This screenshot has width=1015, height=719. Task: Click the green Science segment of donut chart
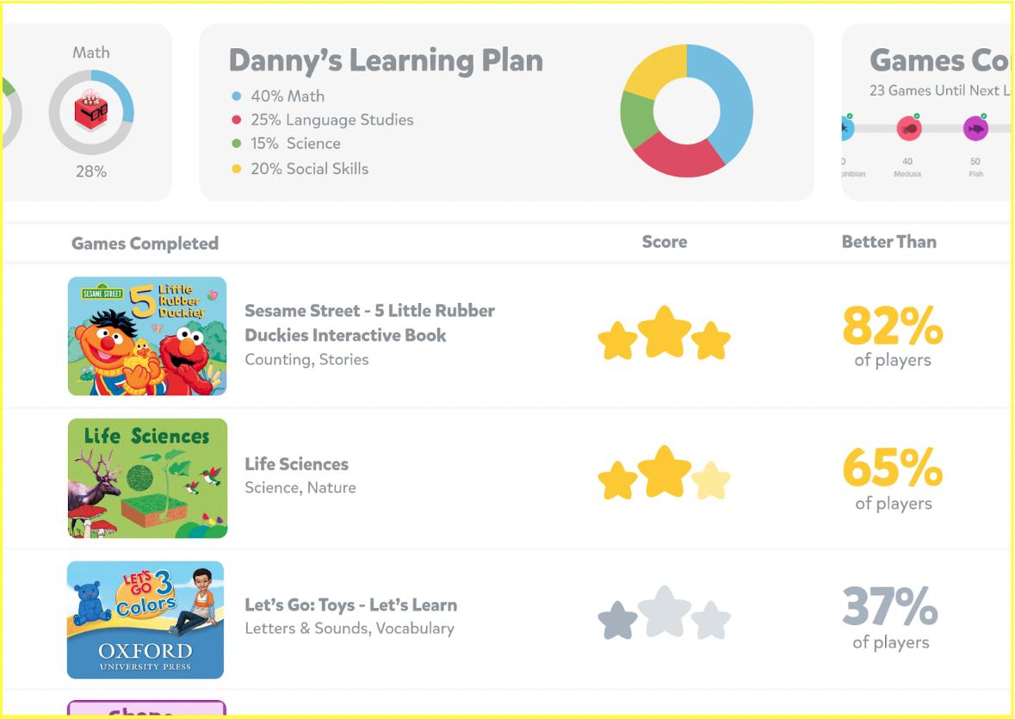[636, 120]
